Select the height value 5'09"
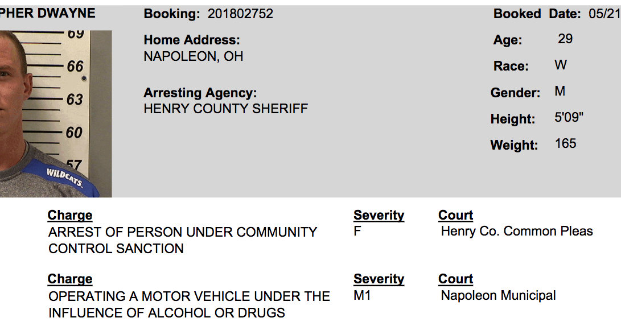Viewport: 621px width, 326px height. [569, 118]
